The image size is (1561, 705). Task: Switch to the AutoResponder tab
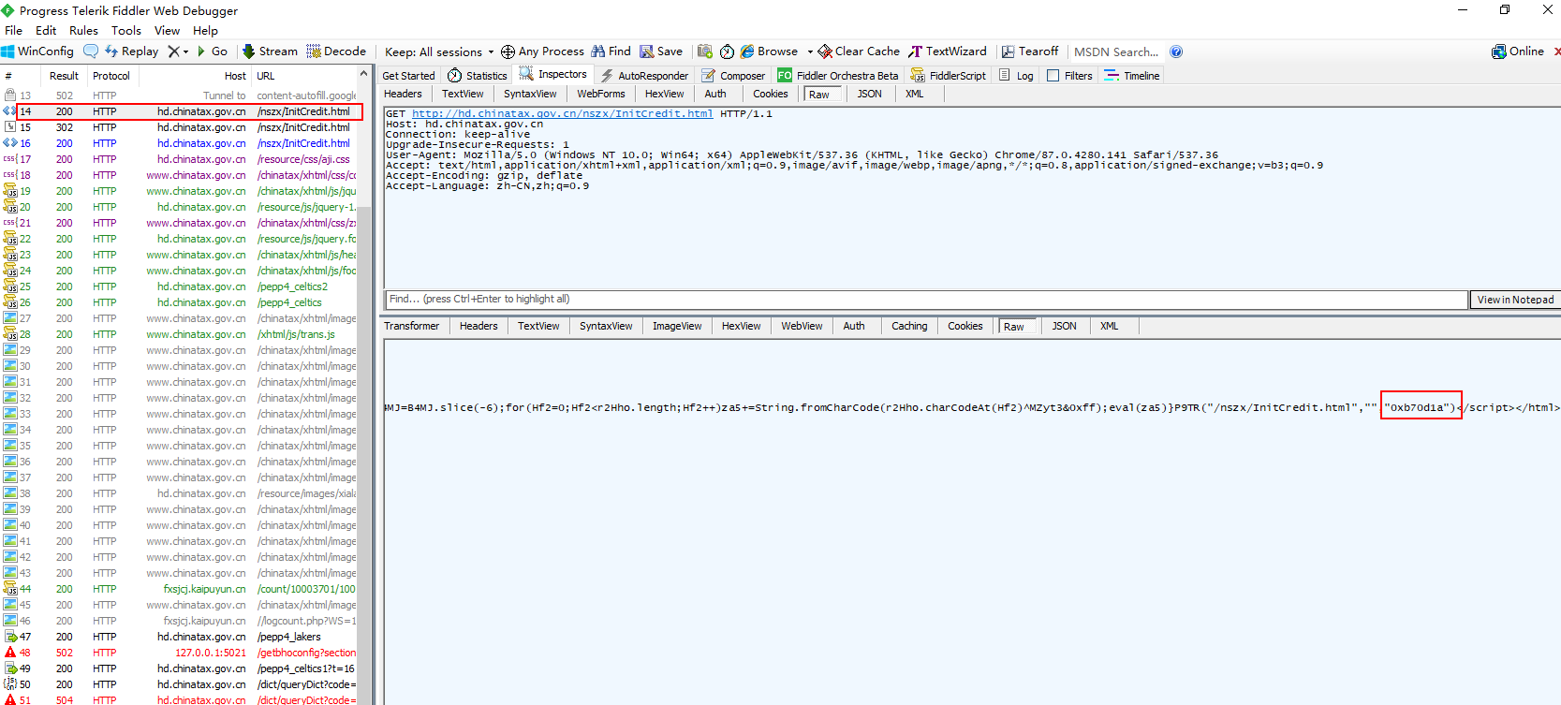click(644, 76)
